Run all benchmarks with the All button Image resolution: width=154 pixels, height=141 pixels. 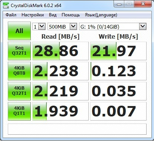tap(19, 31)
